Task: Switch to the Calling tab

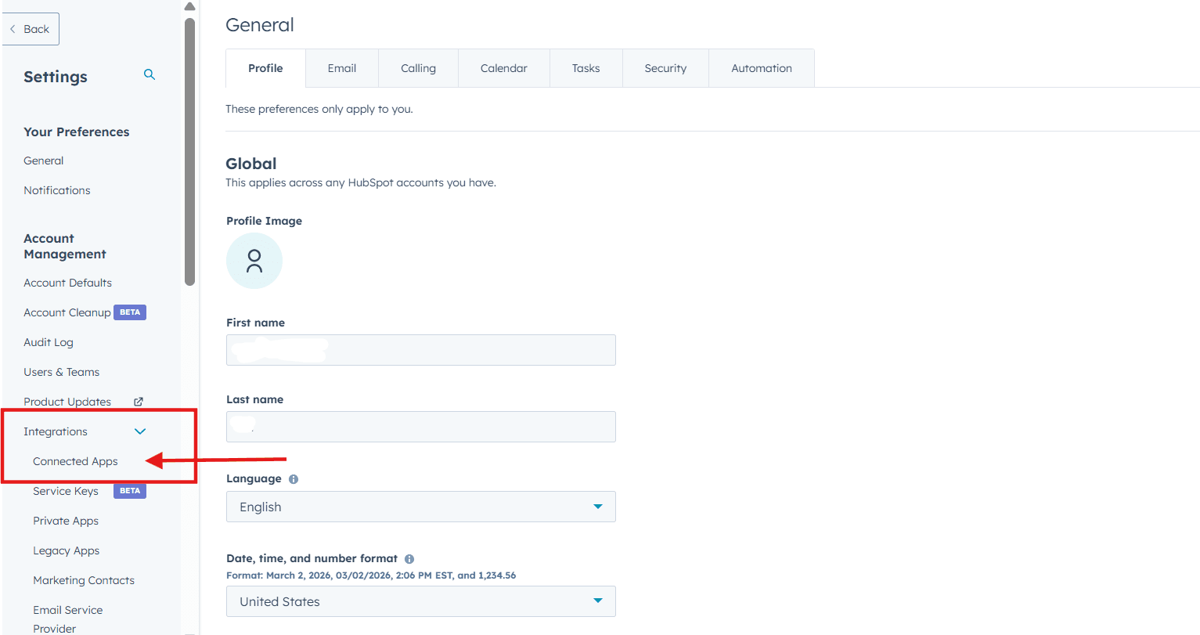Action: [x=418, y=68]
